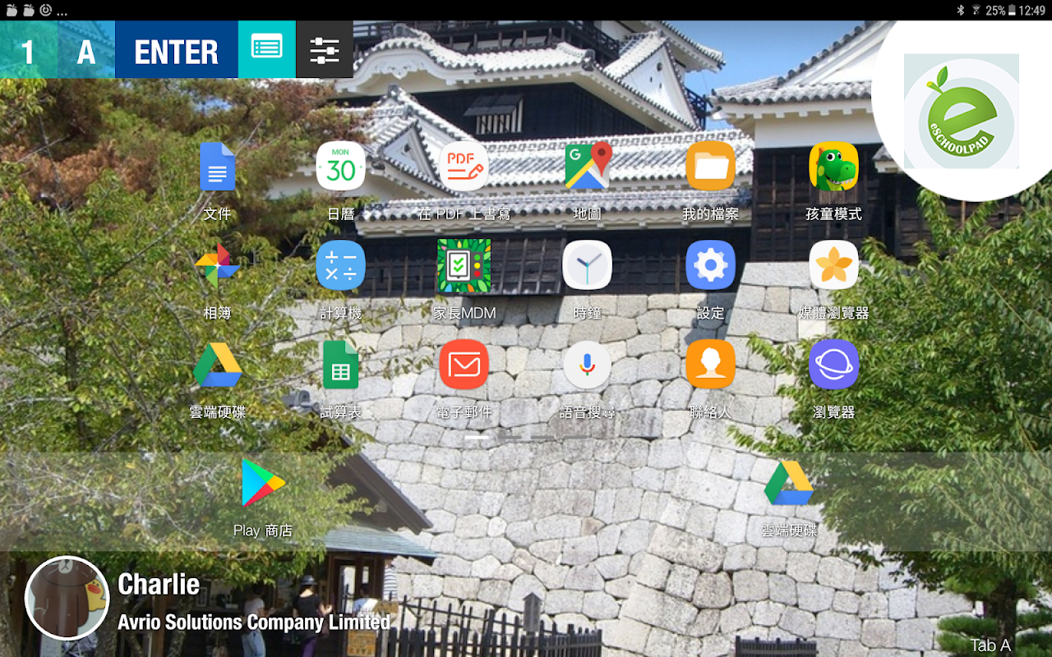
Task: Open 雲端硬碟 from the bottom dock
Action: [x=789, y=483]
